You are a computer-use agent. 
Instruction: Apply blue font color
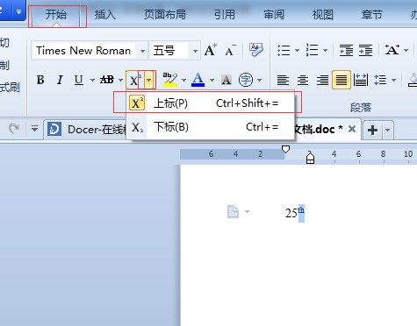pos(198,80)
